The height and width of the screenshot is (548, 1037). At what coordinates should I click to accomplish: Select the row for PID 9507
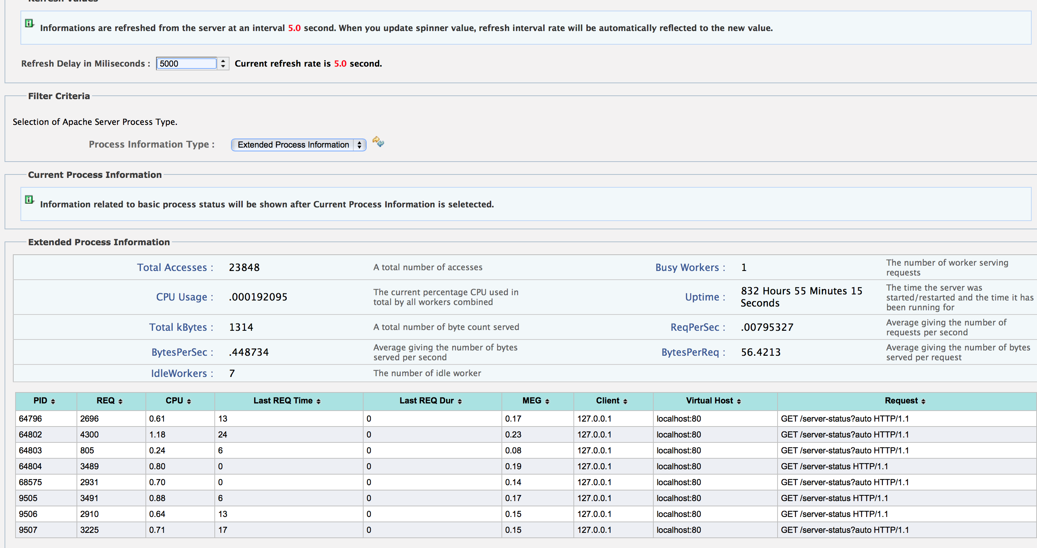28,530
